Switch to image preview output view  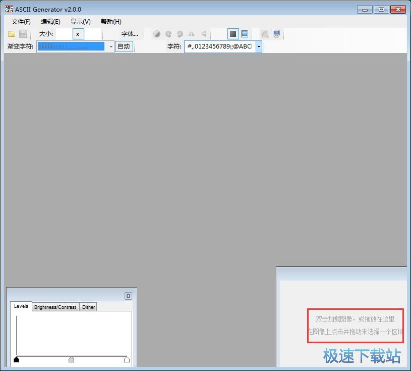245,34
